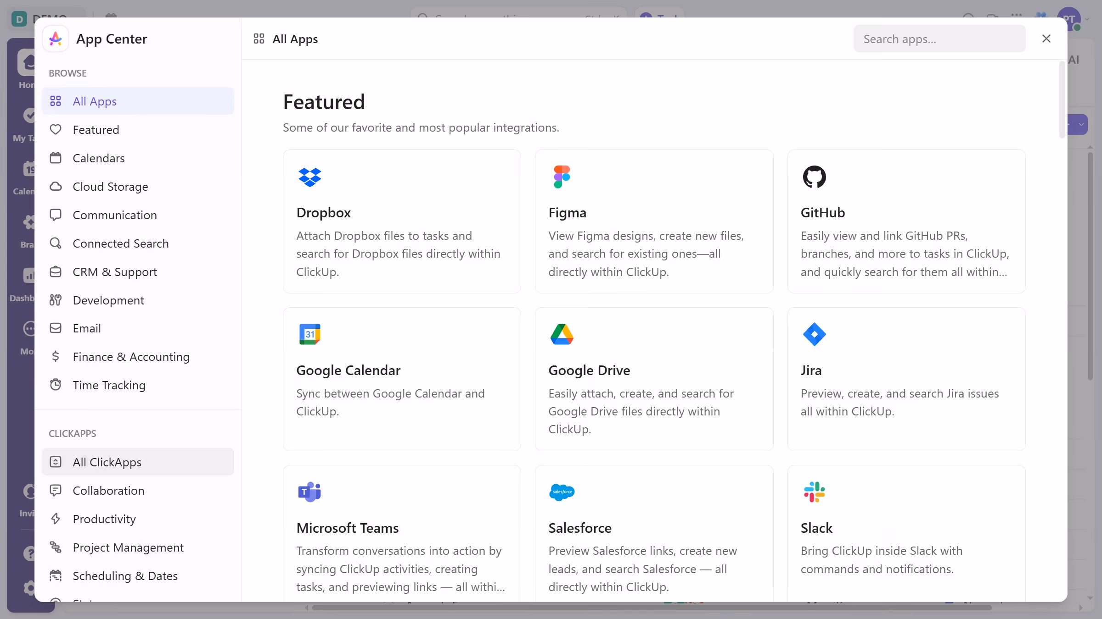The image size is (1102, 619).
Task: Click the Search apps input field
Action: click(x=939, y=39)
